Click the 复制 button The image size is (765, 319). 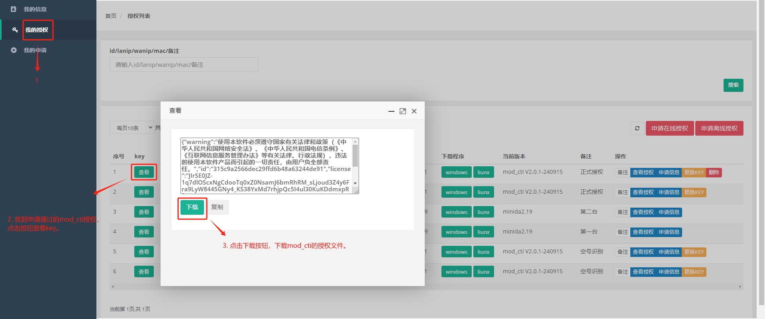[x=217, y=207]
